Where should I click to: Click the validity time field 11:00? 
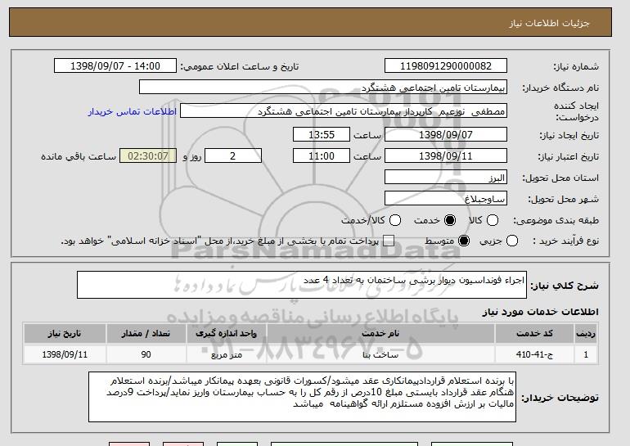[322, 155]
